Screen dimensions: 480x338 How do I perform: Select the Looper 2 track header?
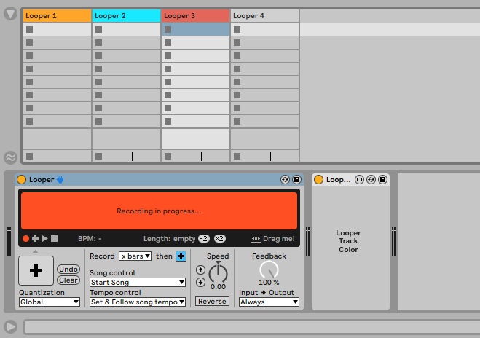click(126, 15)
